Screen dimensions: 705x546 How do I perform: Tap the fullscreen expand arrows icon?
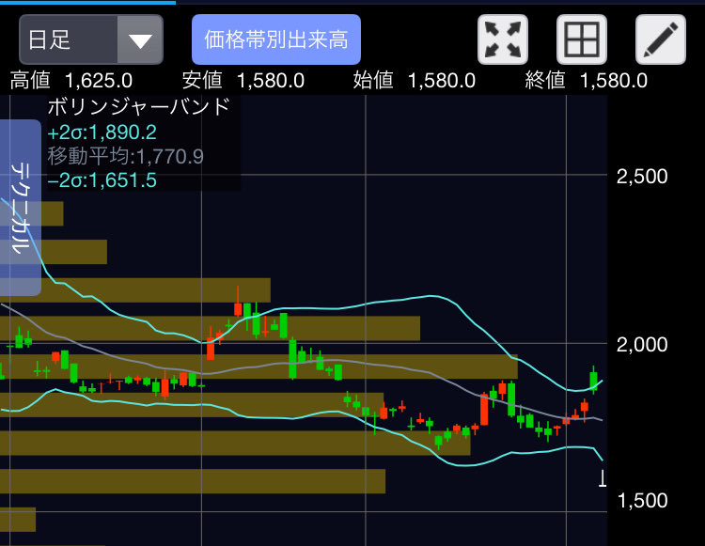pos(503,39)
